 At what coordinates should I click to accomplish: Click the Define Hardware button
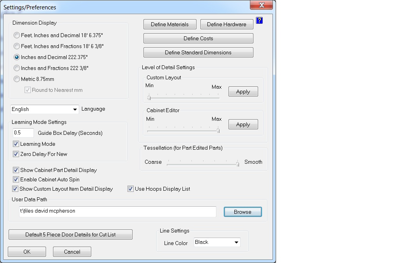(x=227, y=24)
